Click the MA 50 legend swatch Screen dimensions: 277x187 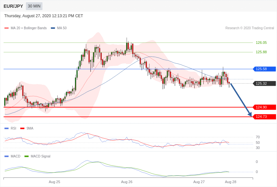pyautogui.click(x=53, y=28)
